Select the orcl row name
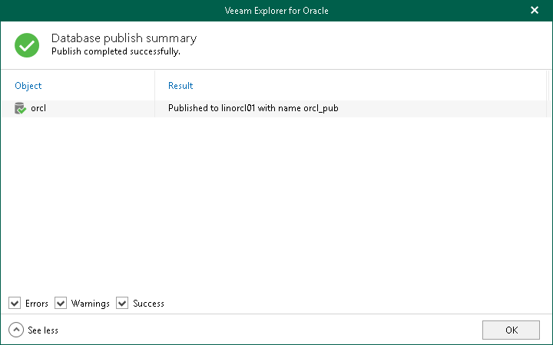 [38, 109]
